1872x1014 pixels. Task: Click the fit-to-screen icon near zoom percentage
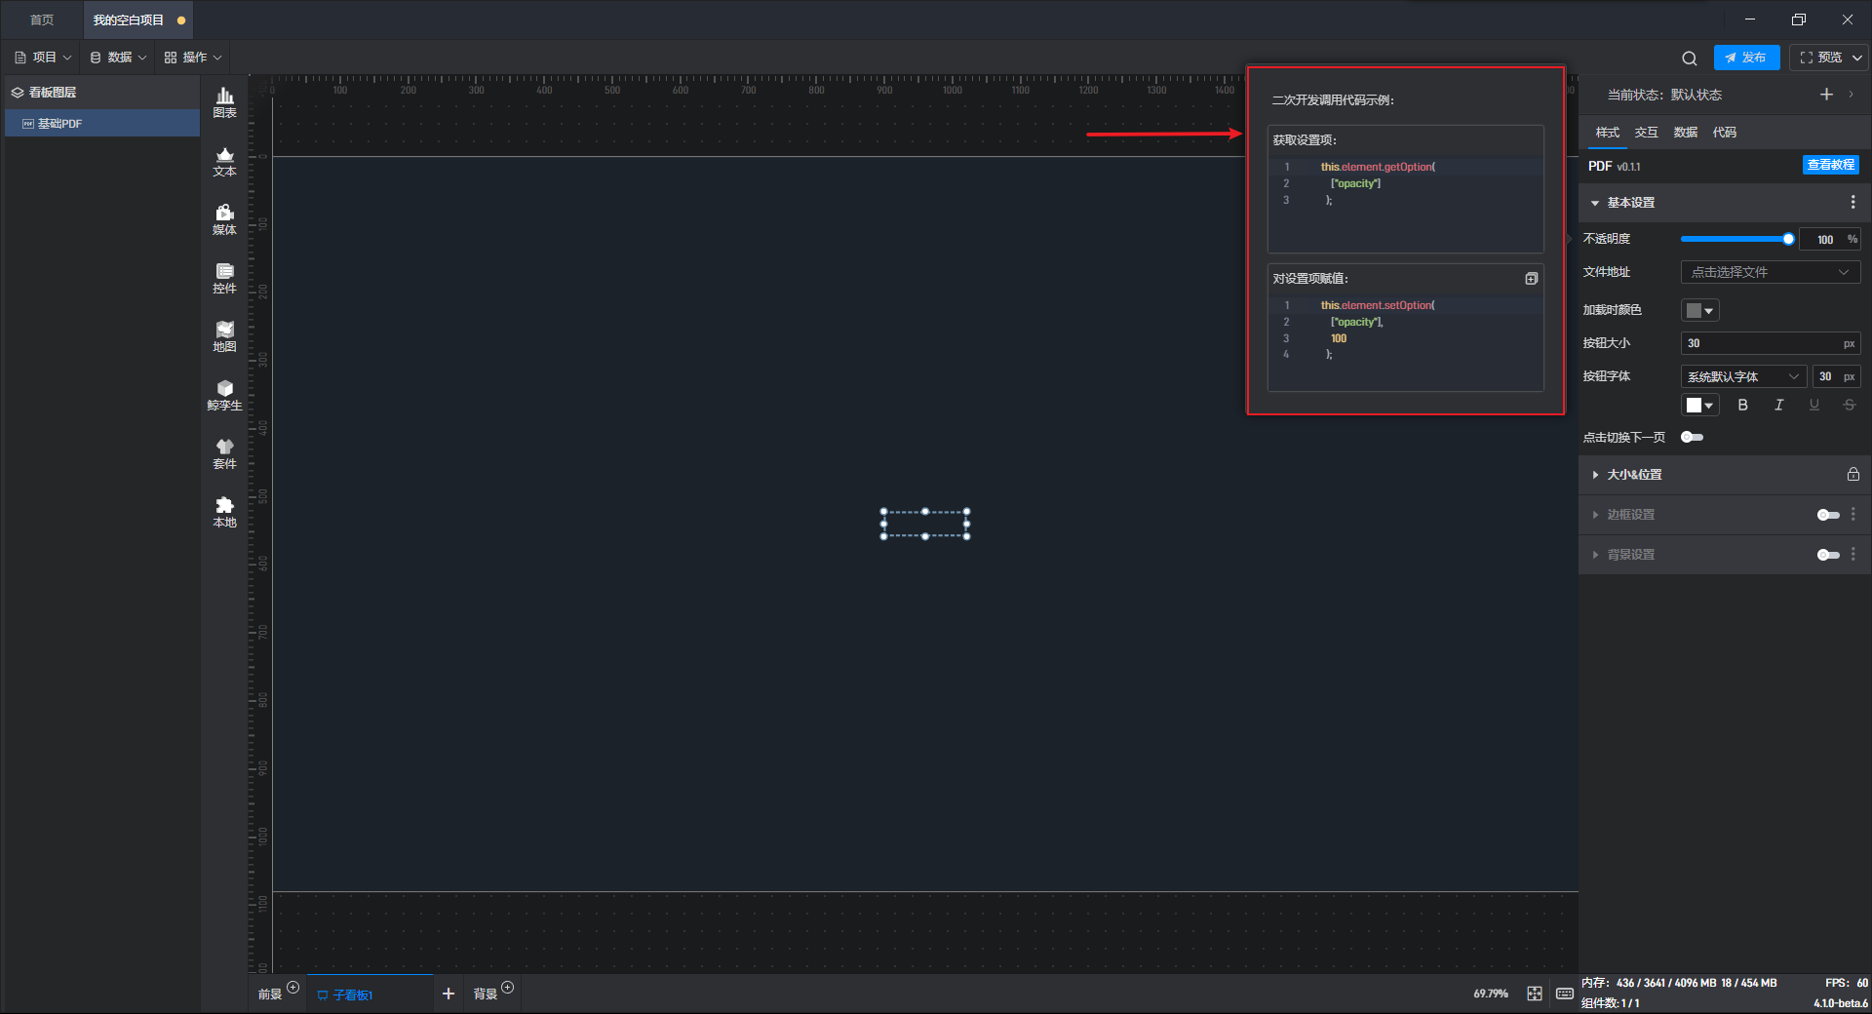click(1535, 994)
